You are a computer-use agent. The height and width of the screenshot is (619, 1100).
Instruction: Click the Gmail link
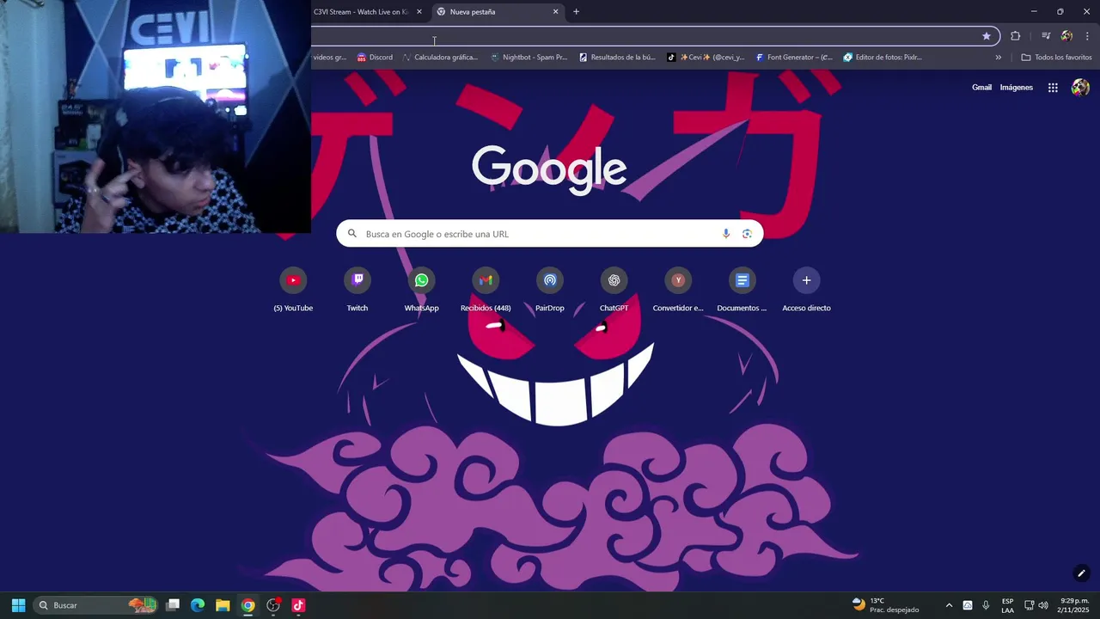(x=981, y=88)
